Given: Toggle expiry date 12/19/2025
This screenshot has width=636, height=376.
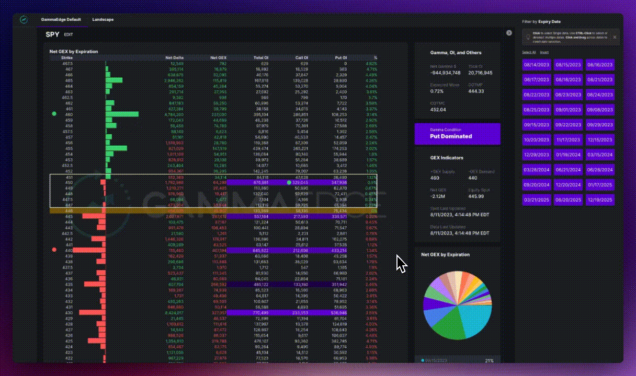Looking at the screenshot, I should 600,201.
